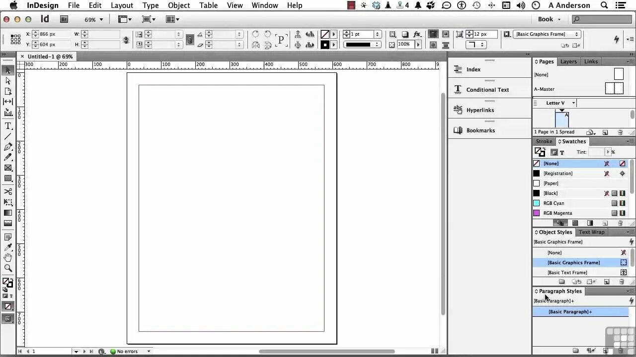Viewport: 636px width, 357px height.
Task: Select the [Paper] swatch
Action: click(x=581, y=183)
